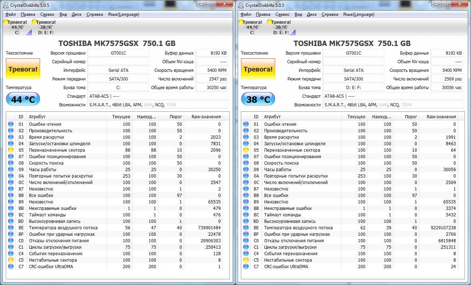Click the raw value 2096 for Переназначенные сектора
Image resolution: width=471 pixels, height=285 pixels.
tap(215, 150)
